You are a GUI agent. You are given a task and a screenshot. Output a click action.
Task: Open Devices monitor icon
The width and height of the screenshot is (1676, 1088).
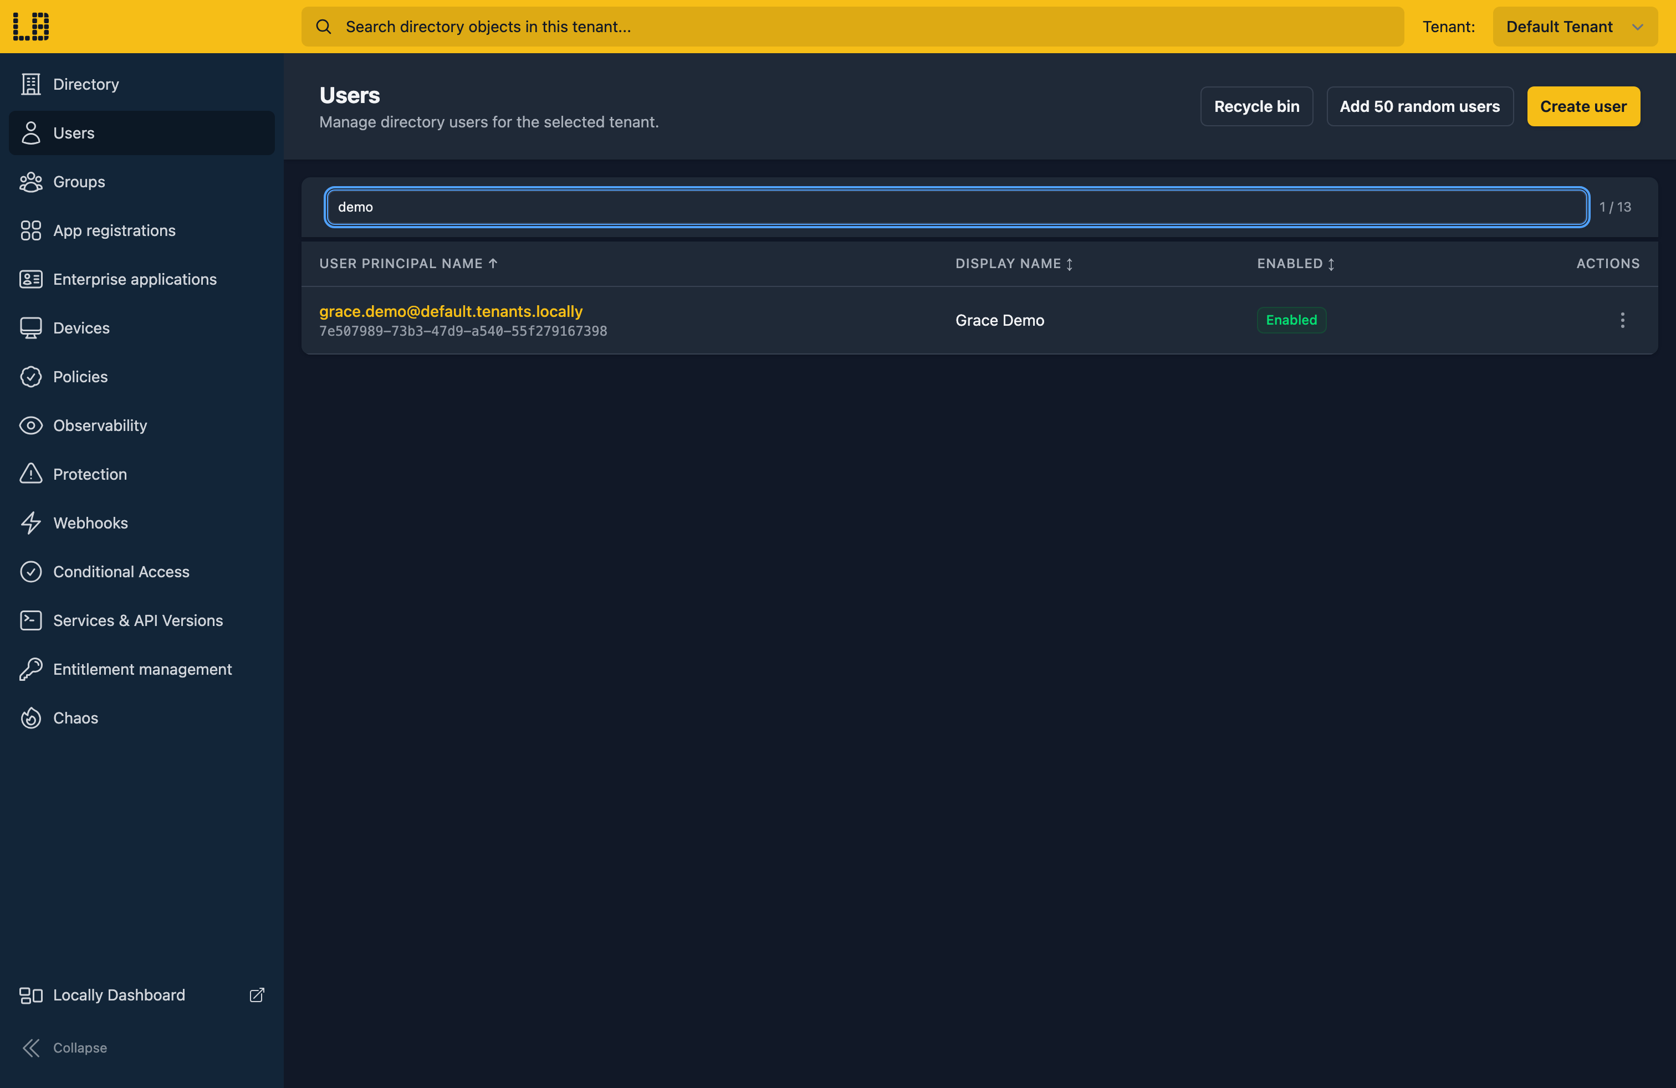pyautogui.click(x=31, y=328)
